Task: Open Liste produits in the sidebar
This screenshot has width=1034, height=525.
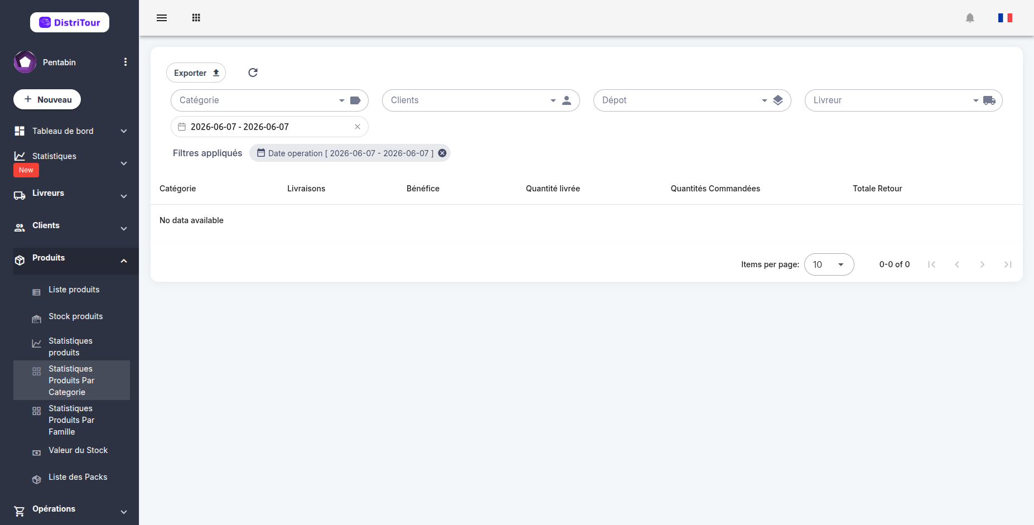Action: tap(71, 290)
